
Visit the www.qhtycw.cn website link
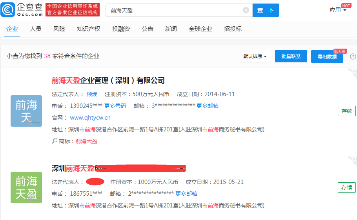(x=90, y=118)
